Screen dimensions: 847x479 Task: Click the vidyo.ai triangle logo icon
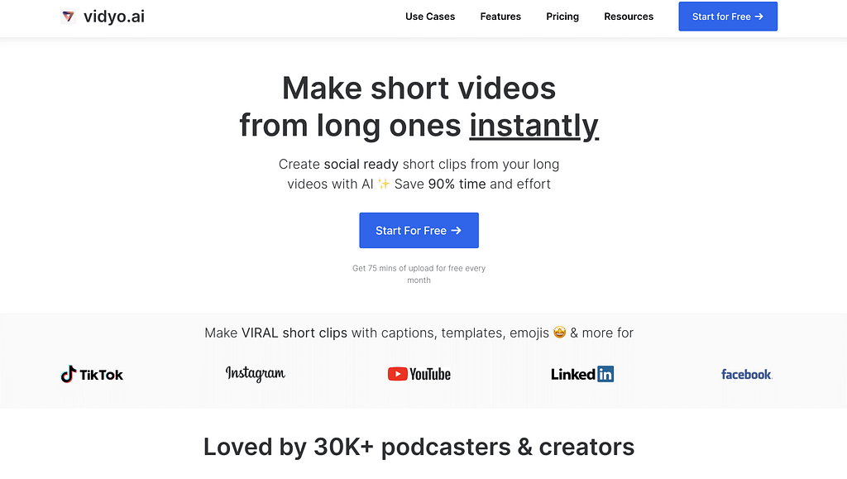(x=68, y=17)
